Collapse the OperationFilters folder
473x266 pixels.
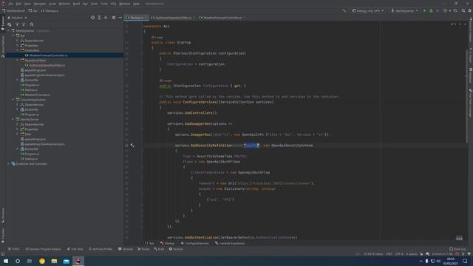(x=18, y=61)
